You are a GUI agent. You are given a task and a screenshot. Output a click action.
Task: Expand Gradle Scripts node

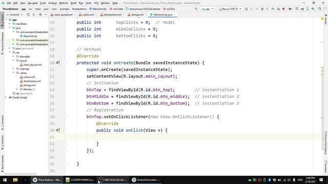[x=6, y=97]
